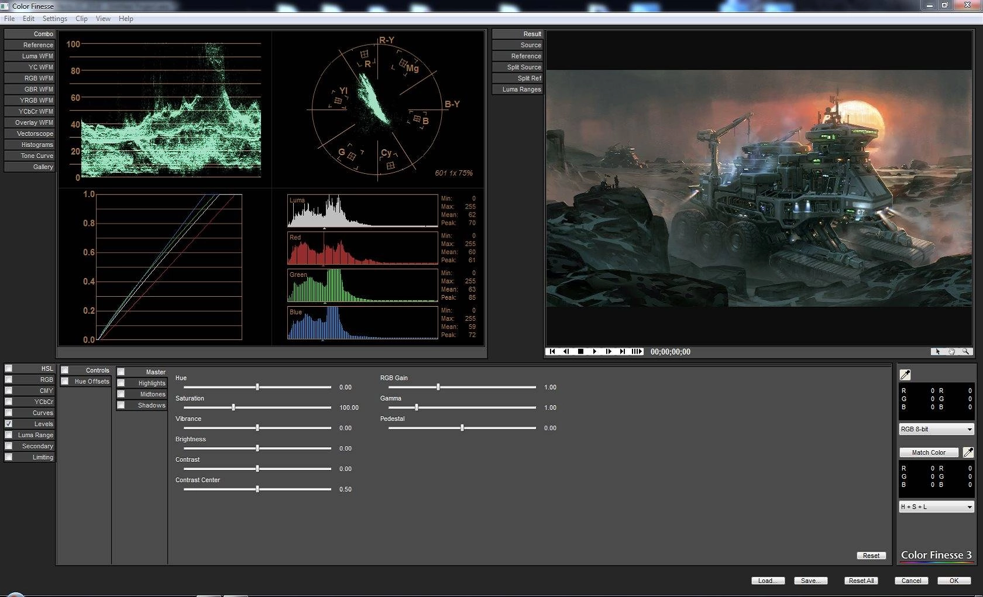
Task: Click the Cancel button
Action: [911, 581]
